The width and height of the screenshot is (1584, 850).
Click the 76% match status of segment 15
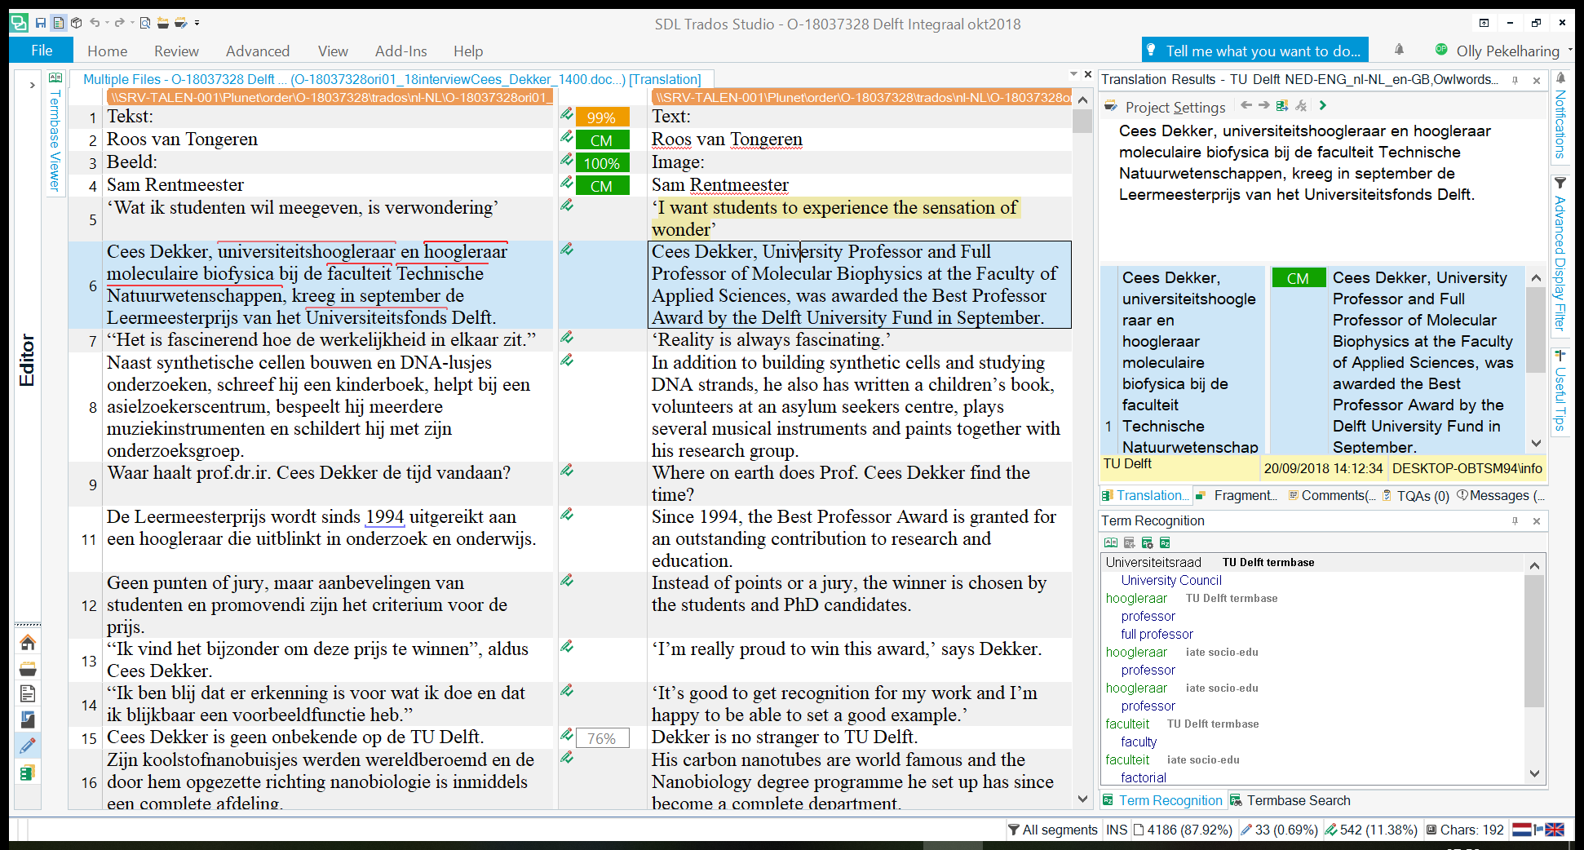tap(602, 738)
